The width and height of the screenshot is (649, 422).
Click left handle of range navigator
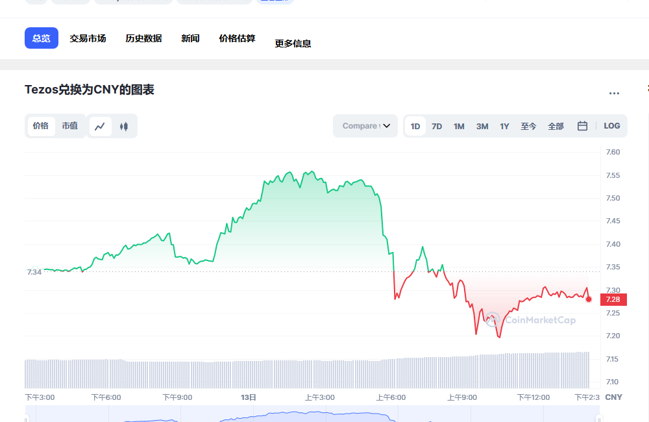(x=26, y=418)
